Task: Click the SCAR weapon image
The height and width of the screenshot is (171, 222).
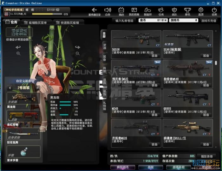Action: tap(188, 39)
